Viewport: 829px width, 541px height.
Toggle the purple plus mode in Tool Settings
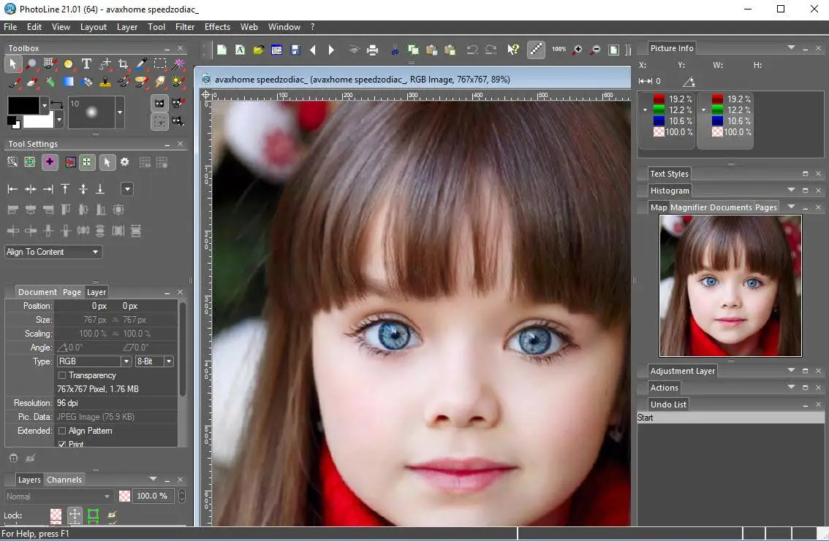tap(50, 162)
